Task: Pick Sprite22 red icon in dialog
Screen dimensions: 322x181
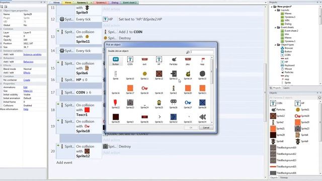Action: [x=116, y=104]
